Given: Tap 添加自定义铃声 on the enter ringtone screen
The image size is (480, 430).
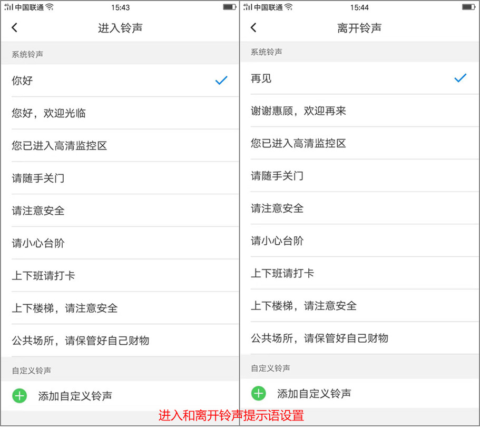Looking at the screenshot, I should 75,396.
